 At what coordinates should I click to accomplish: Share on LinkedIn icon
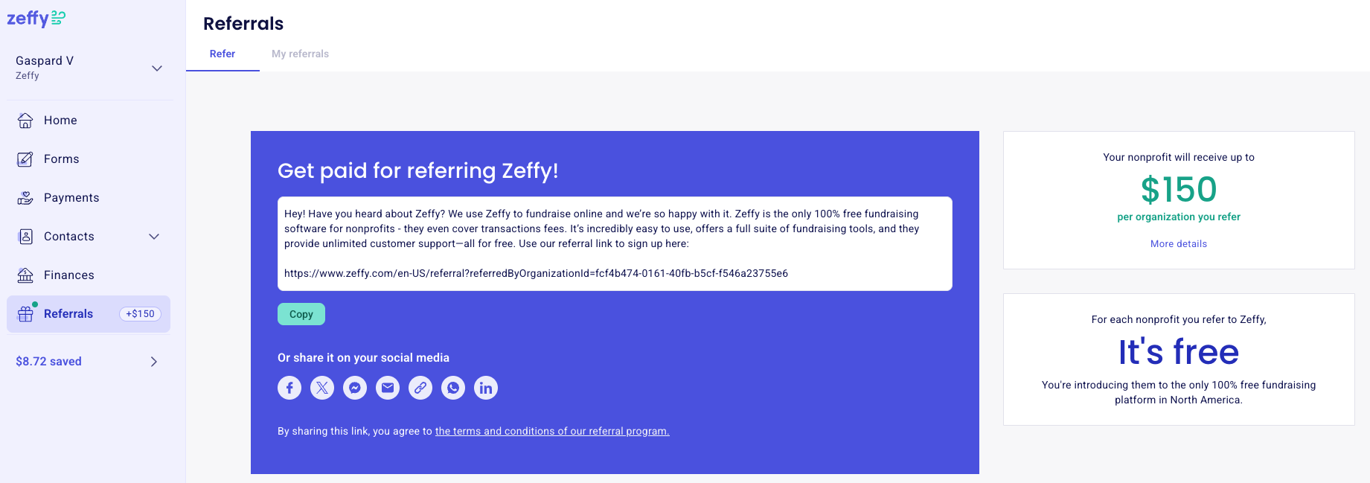486,388
